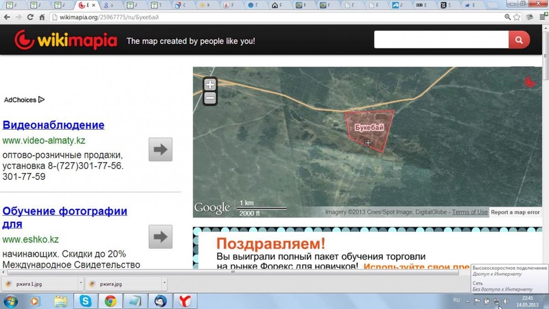549x309 pixels.
Task: Click the AdChoices icon
Action: [41, 100]
